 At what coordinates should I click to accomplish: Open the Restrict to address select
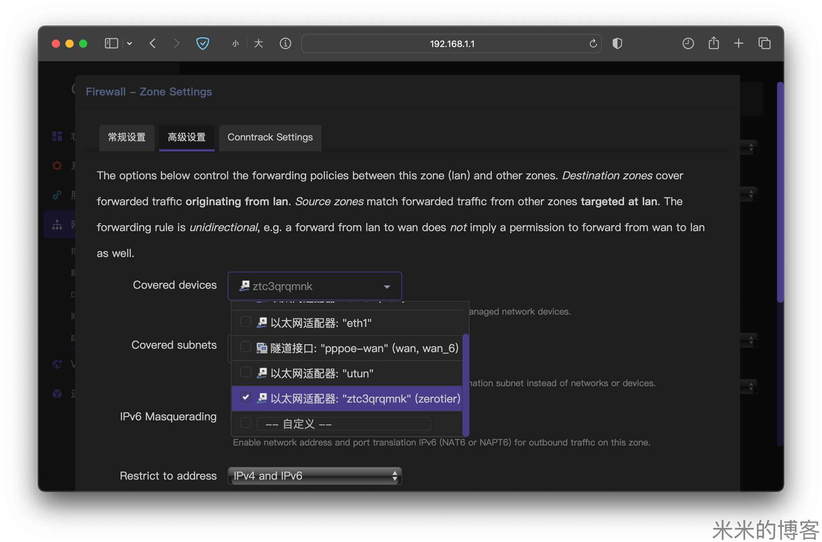[x=314, y=476]
